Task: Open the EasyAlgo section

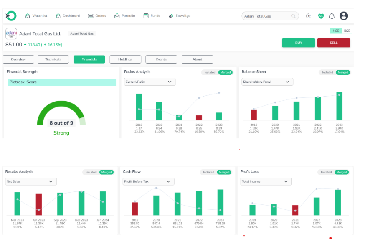Action: pos(180,16)
